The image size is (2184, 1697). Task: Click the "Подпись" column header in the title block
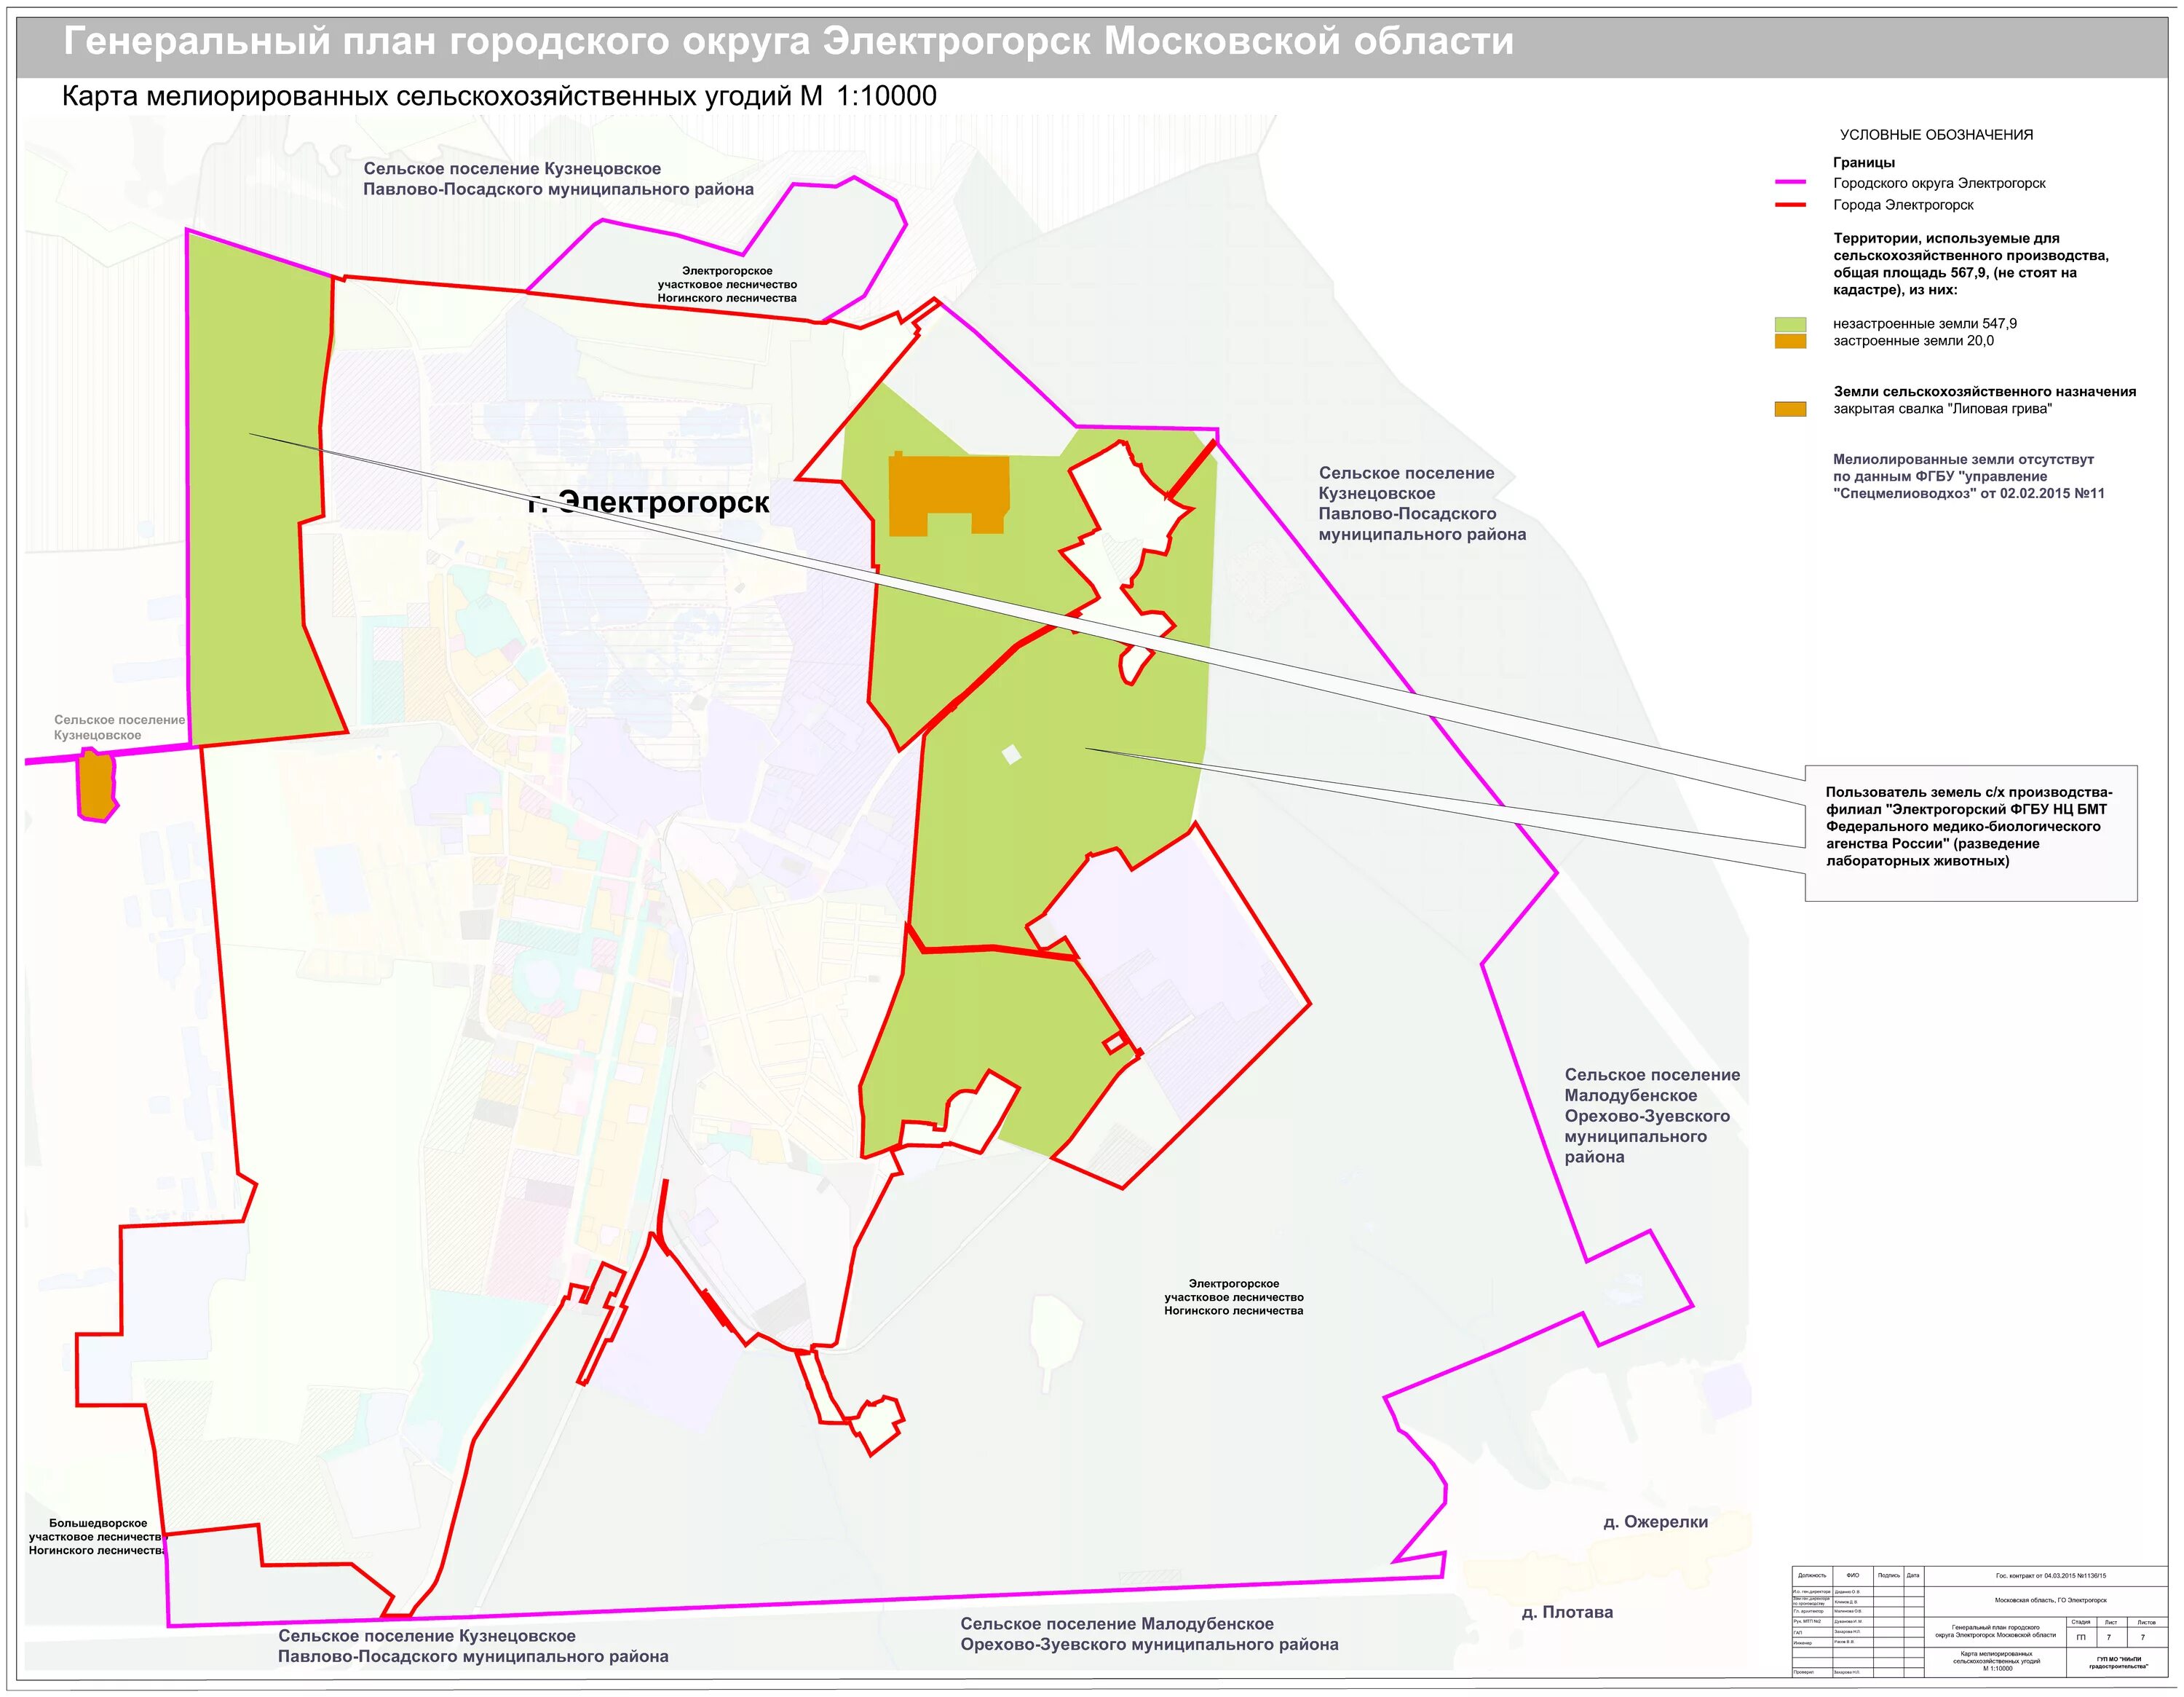[1889, 1576]
